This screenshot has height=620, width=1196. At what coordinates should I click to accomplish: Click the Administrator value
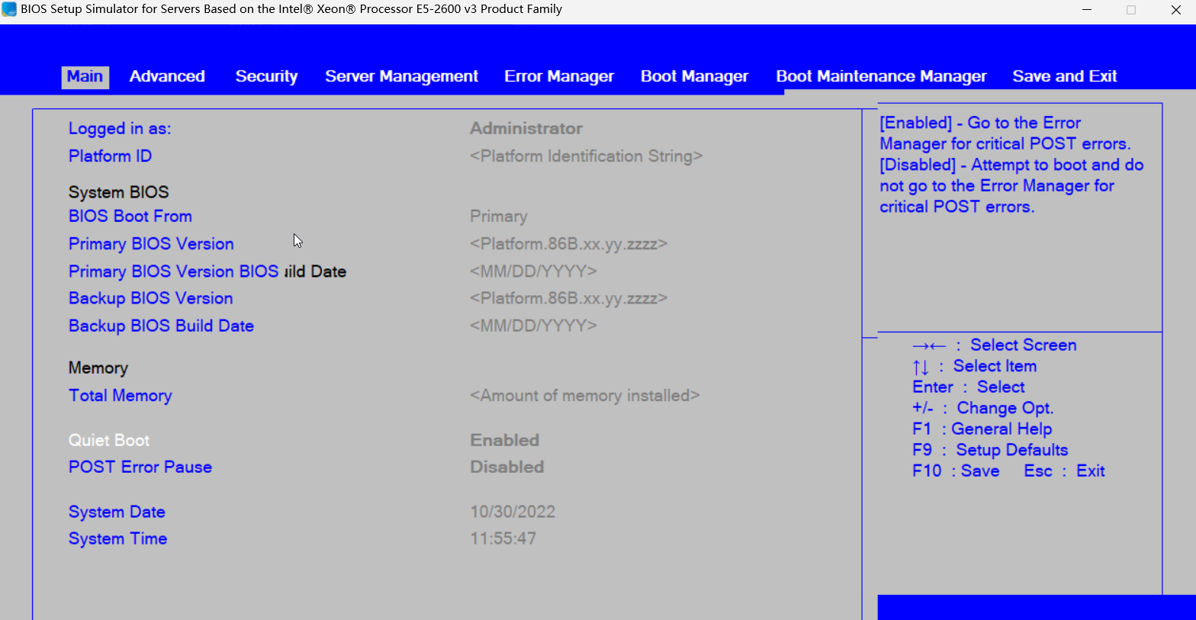(x=526, y=128)
